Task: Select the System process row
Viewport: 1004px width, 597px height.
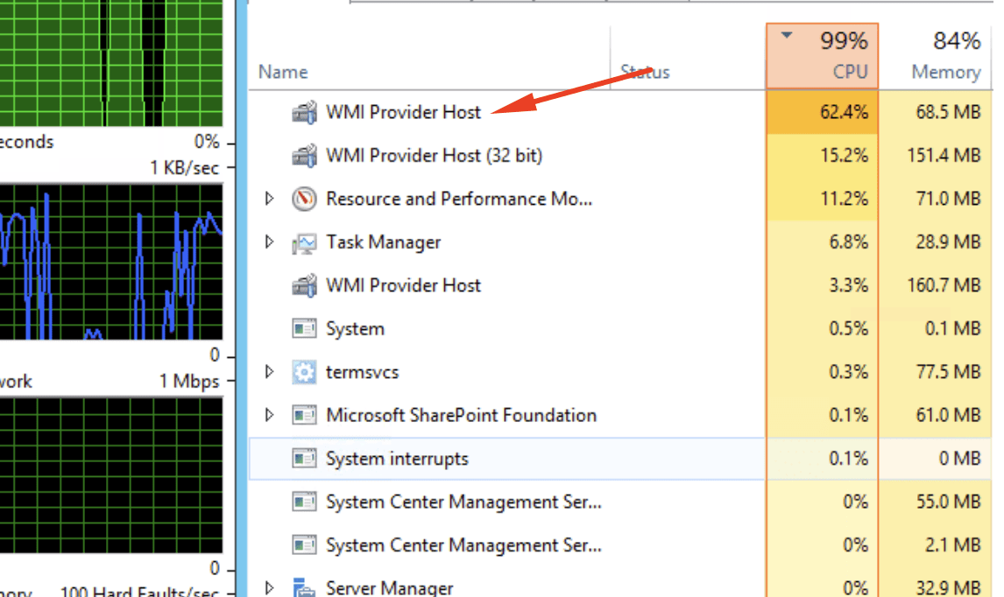Action: click(620, 329)
